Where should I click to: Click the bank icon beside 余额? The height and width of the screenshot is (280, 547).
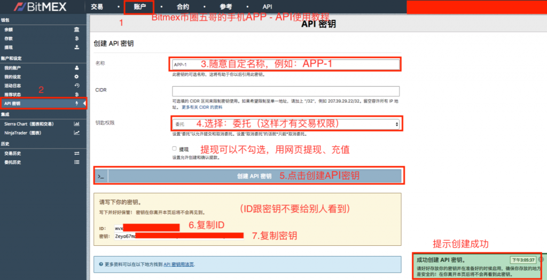point(77,29)
